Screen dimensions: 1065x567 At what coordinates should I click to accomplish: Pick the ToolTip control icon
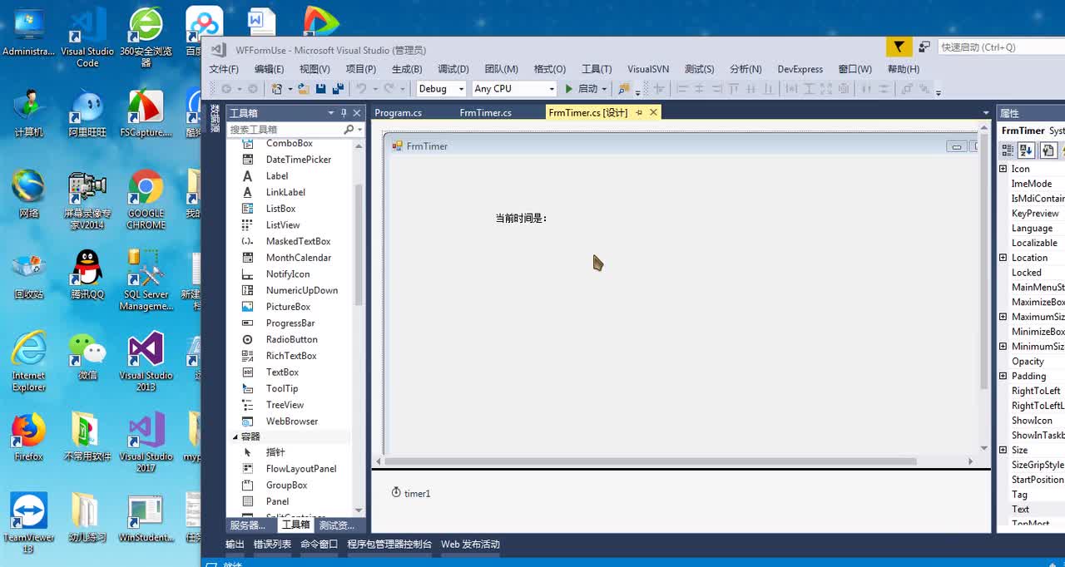[x=247, y=388]
